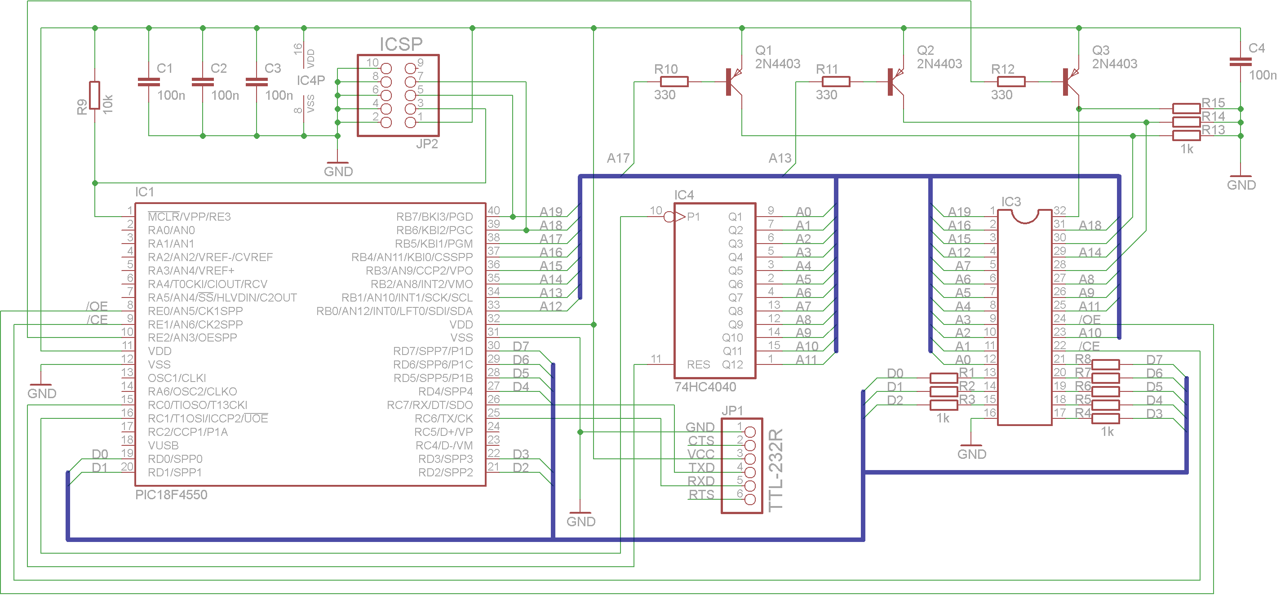The image size is (1285, 595).
Task: Select the Q3 2N4403 transistor symbol
Action: pyautogui.click(x=1071, y=82)
